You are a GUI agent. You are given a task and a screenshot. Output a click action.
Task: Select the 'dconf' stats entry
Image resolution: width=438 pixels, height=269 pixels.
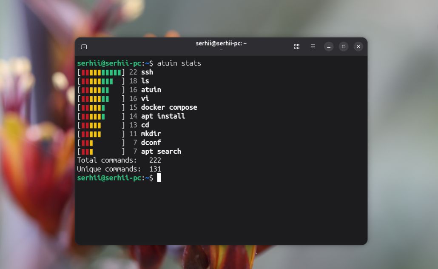click(151, 143)
